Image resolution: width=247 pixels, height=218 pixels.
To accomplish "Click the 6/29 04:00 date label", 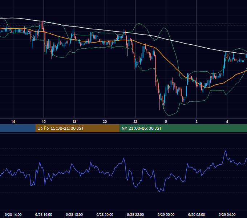I will click(227, 214).
